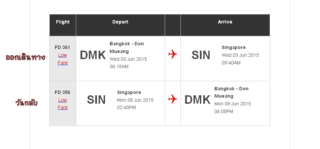Select the FD 356 flight number
Screen dimensions: 320x149
click(x=62, y=92)
